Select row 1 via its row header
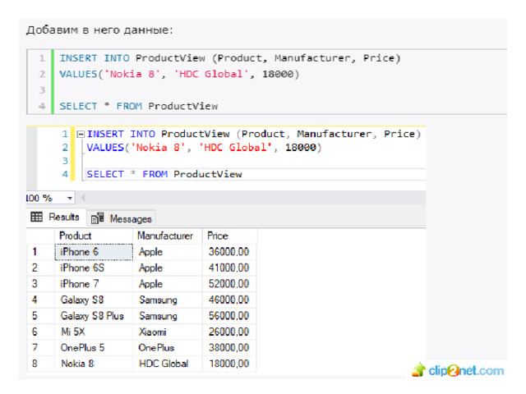 pyautogui.click(x=35, y=252)
